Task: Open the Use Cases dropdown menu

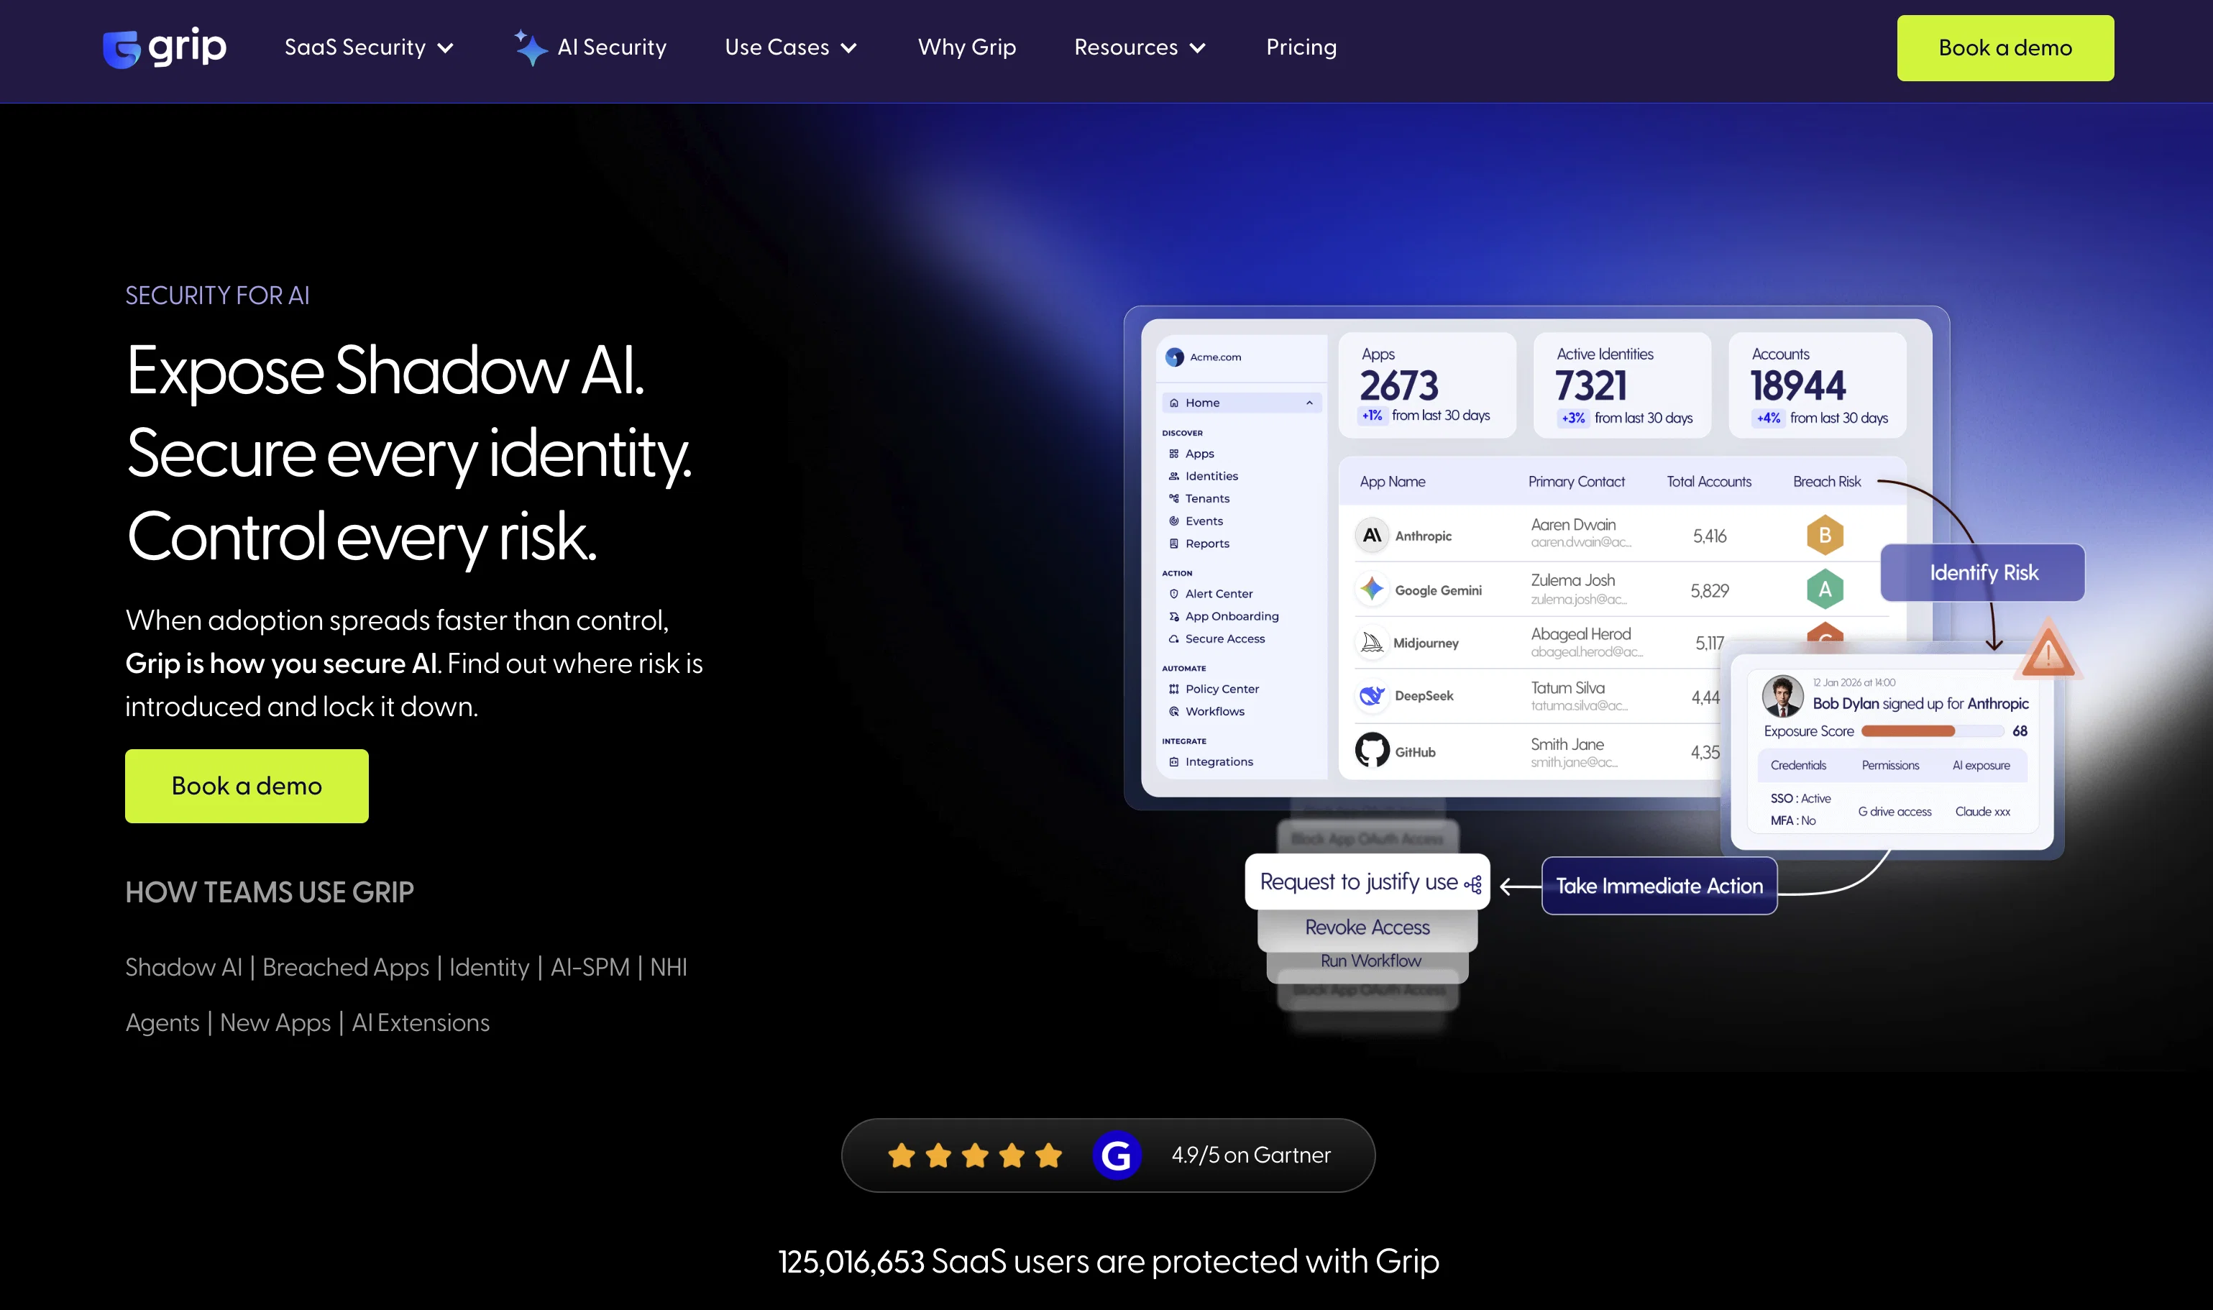Action: pos(790,47)
